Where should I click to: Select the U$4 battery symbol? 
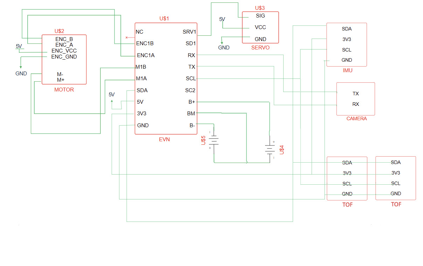[x=270, y=150]
